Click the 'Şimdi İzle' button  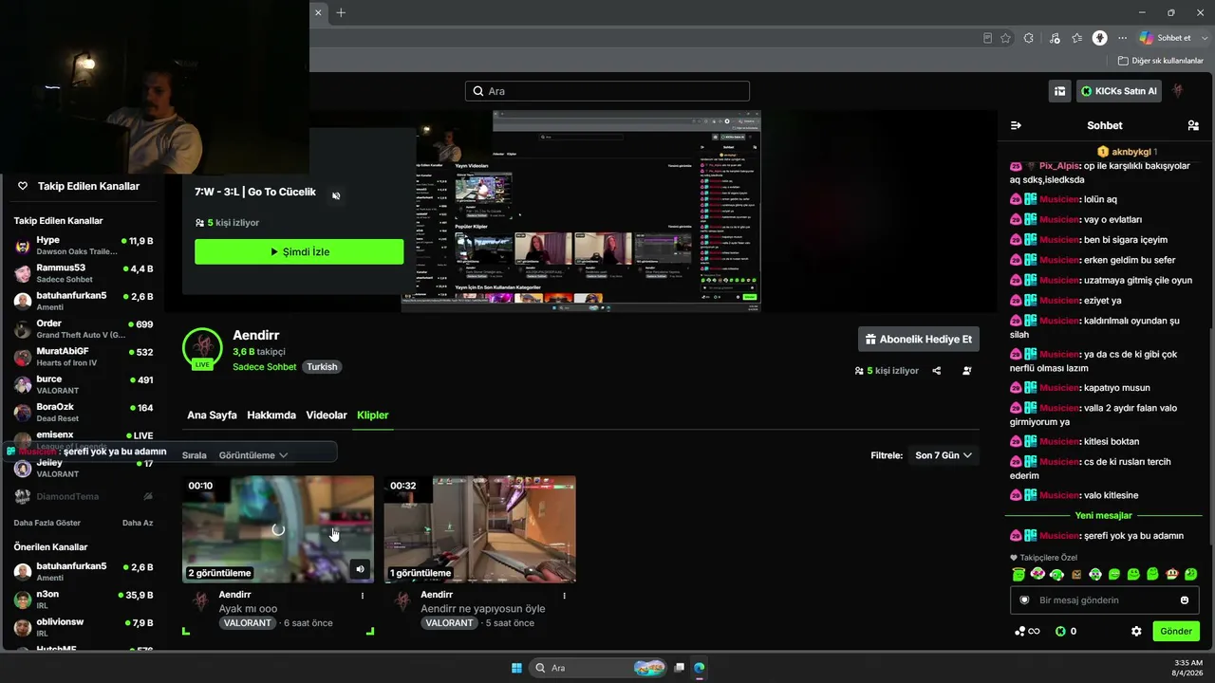[x=299, y=252]
